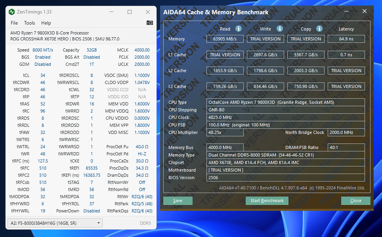Click the MCLK value 4000.00
The width and height of the screenshot is (382, 237).
point(142,50)
